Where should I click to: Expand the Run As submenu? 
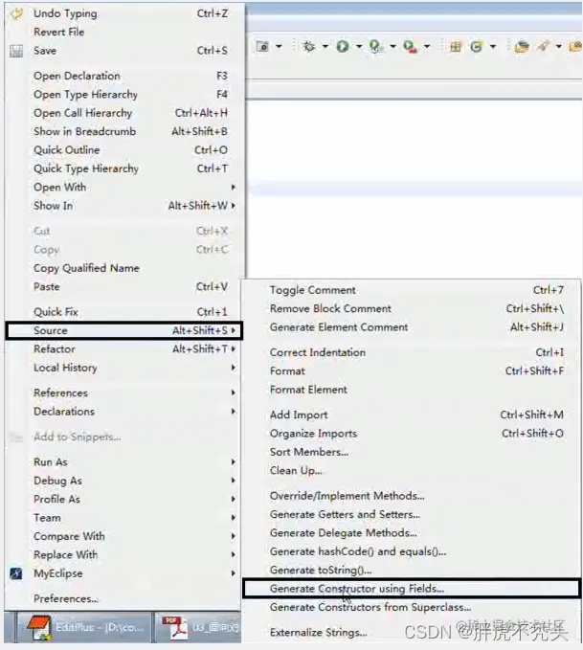pyautogui.click(x=124, y=462)
